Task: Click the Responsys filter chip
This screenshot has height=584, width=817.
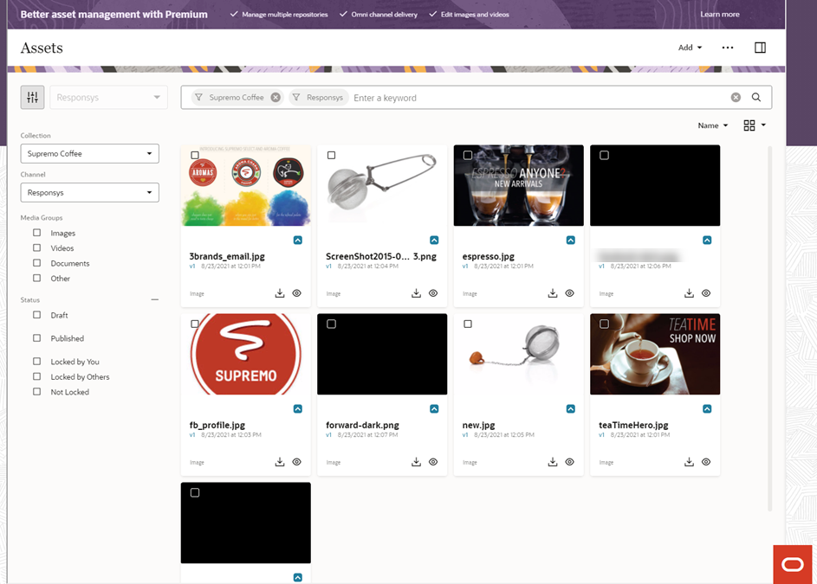Action: (318, 97)
